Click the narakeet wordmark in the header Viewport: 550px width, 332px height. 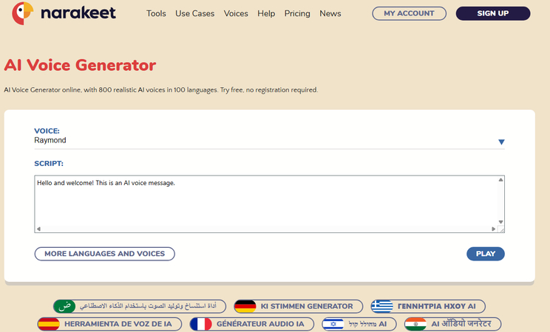(x=78, y=13)
